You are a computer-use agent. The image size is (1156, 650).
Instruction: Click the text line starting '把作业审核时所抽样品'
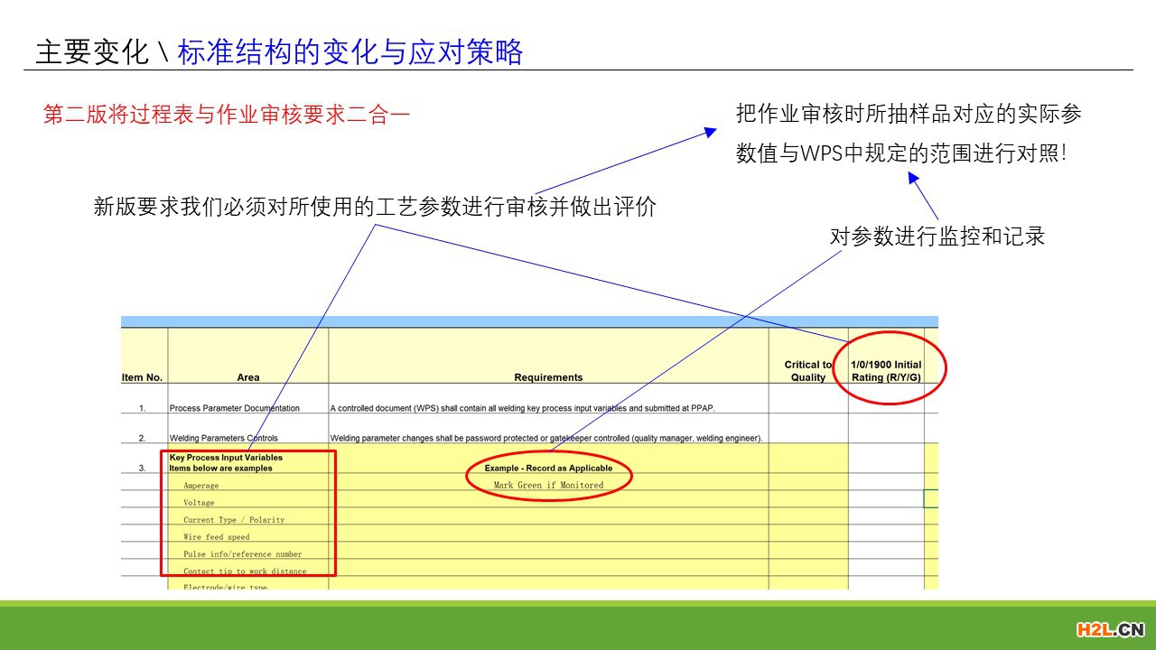[x=909, y=114]
